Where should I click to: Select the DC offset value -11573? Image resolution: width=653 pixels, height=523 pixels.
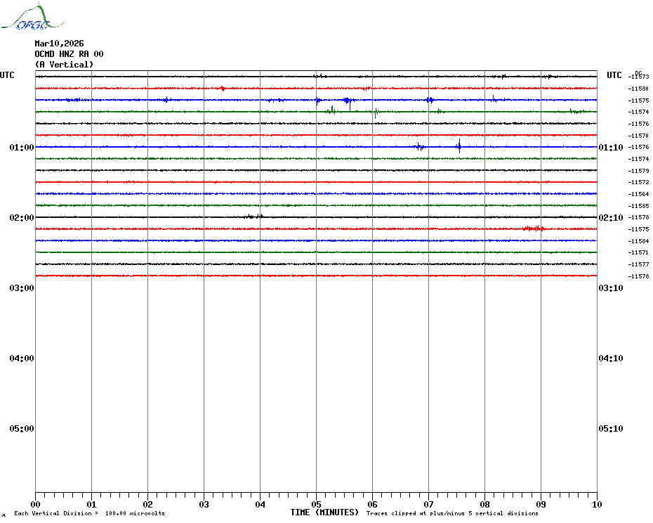[x=639, y=77]
